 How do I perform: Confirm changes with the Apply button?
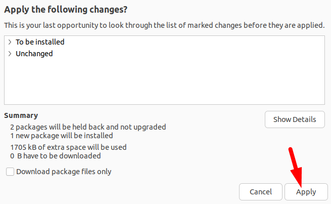pyautogui.click(x=306, y=192)
